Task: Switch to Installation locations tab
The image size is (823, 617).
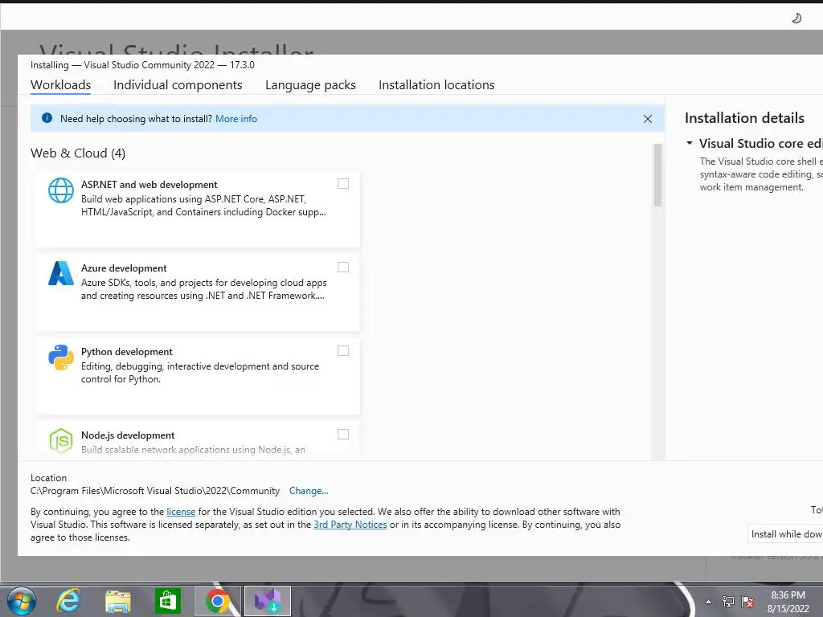Action: point(436,85)
